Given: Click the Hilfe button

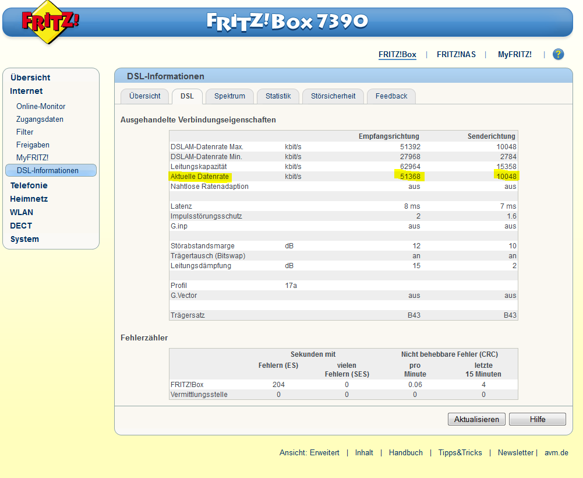Looking at the screenshot, I should [537, 419].
